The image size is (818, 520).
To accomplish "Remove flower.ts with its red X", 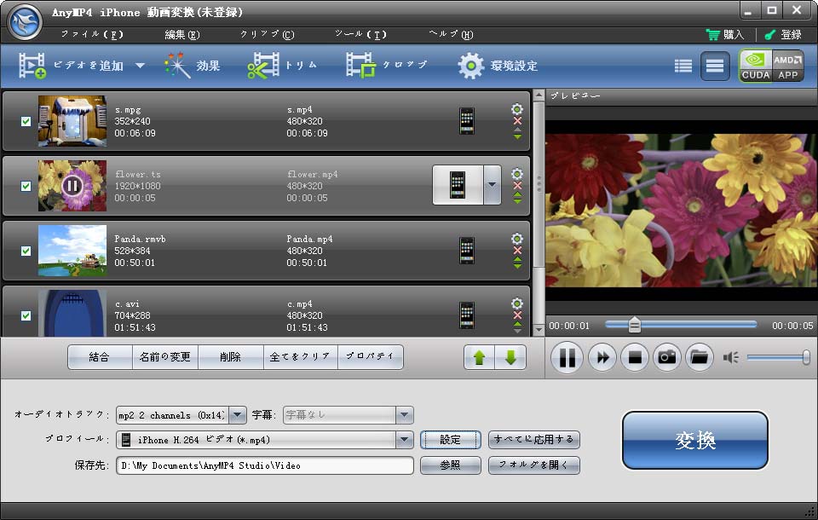I will tap(517, 186).
